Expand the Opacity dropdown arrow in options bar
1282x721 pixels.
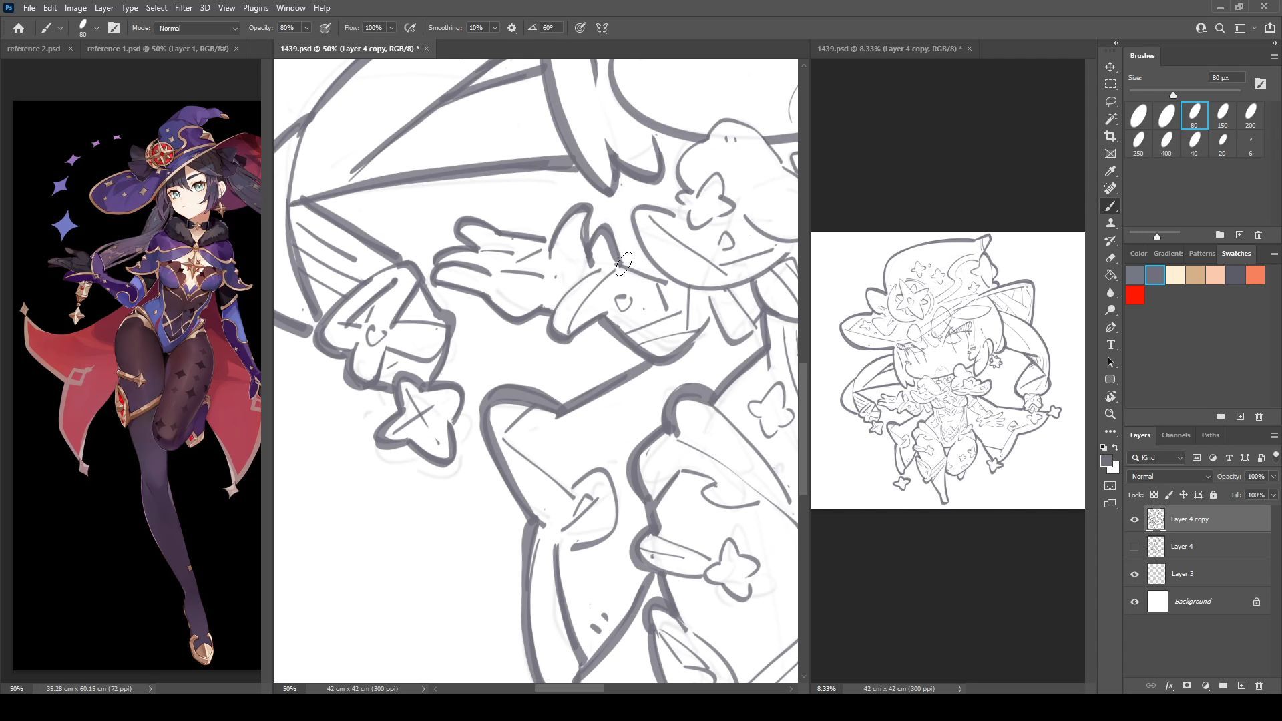pos(306,28)
